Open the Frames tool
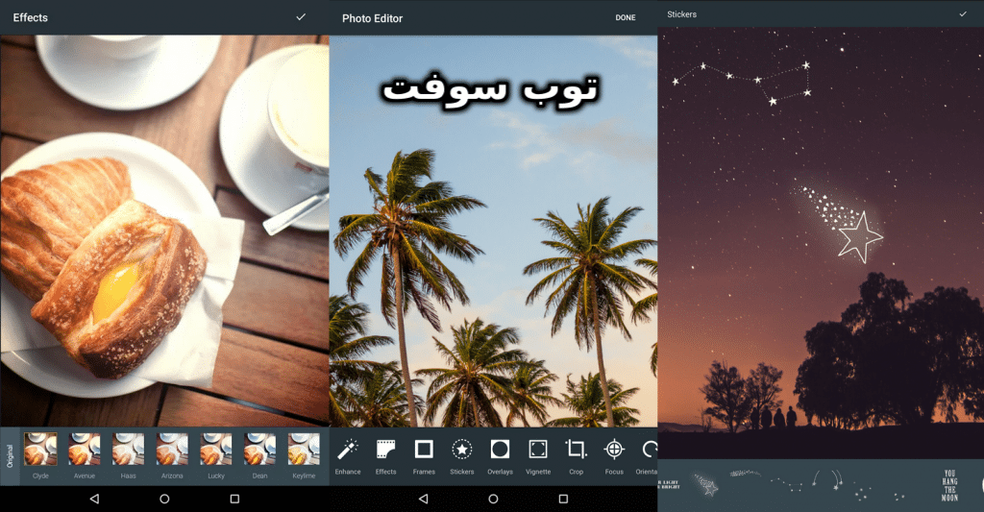 coord(424,457)
